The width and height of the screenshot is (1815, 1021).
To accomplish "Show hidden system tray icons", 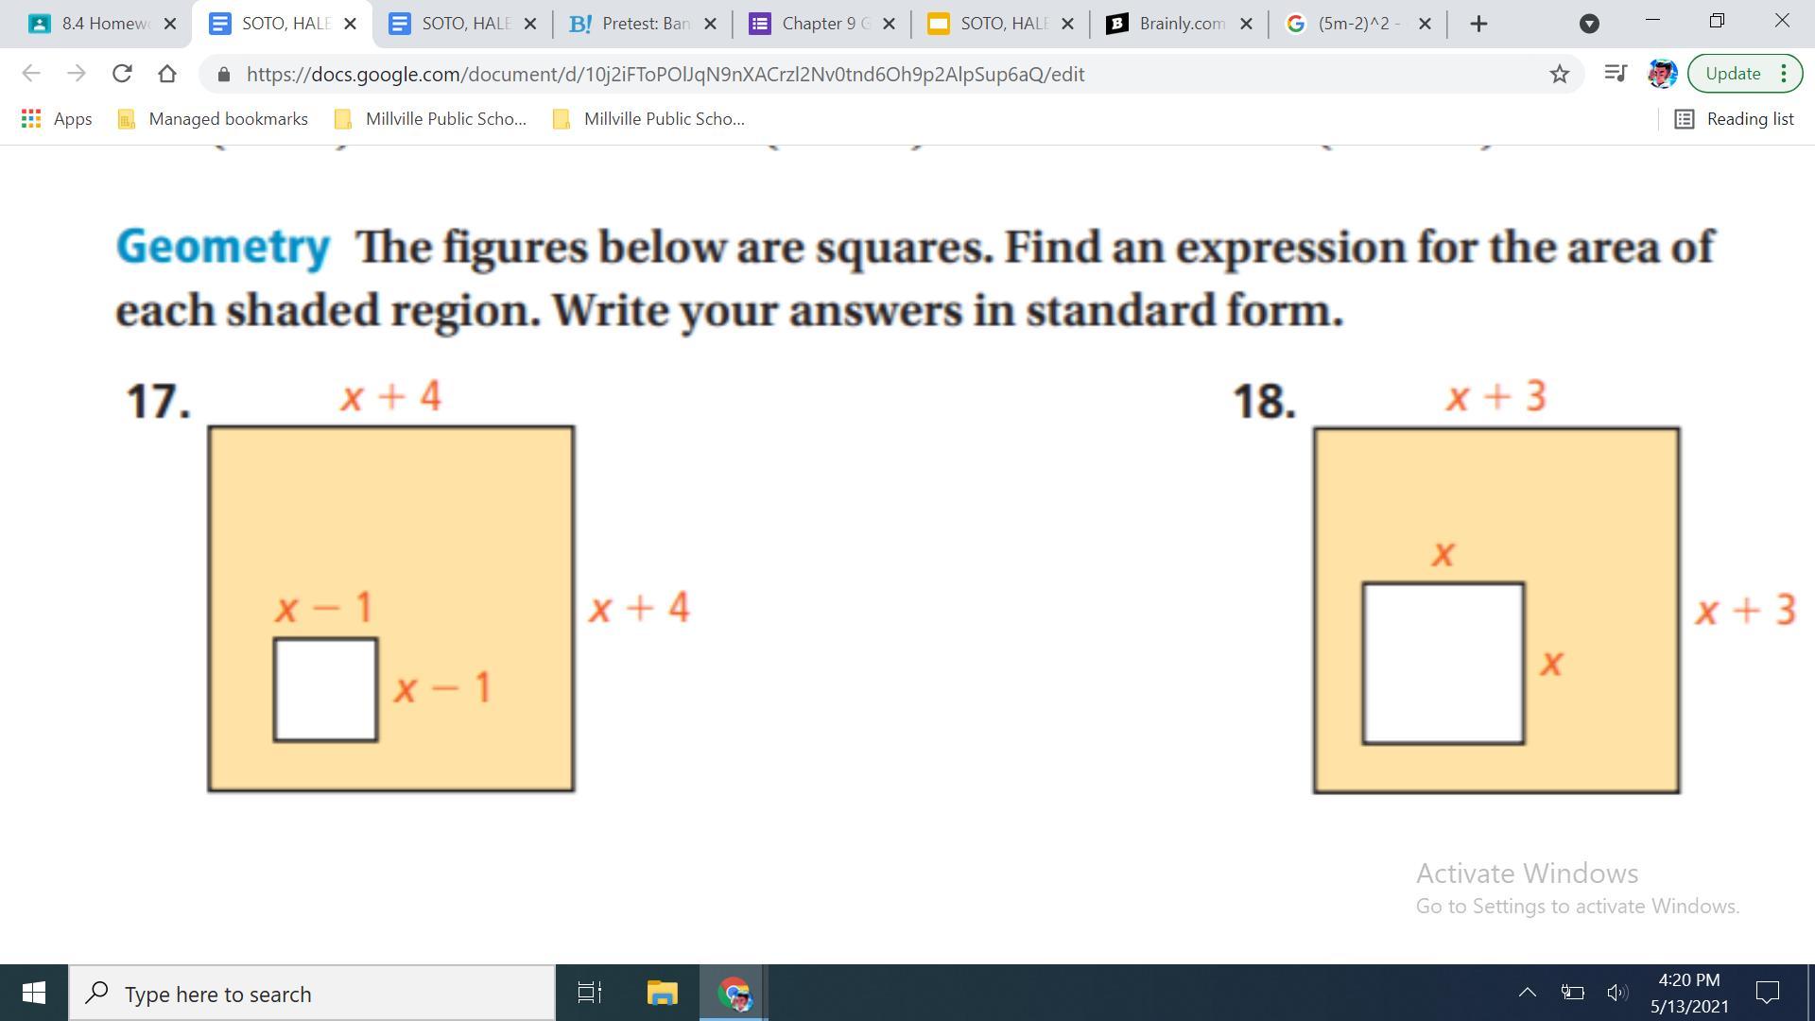I will [1527, 993].
